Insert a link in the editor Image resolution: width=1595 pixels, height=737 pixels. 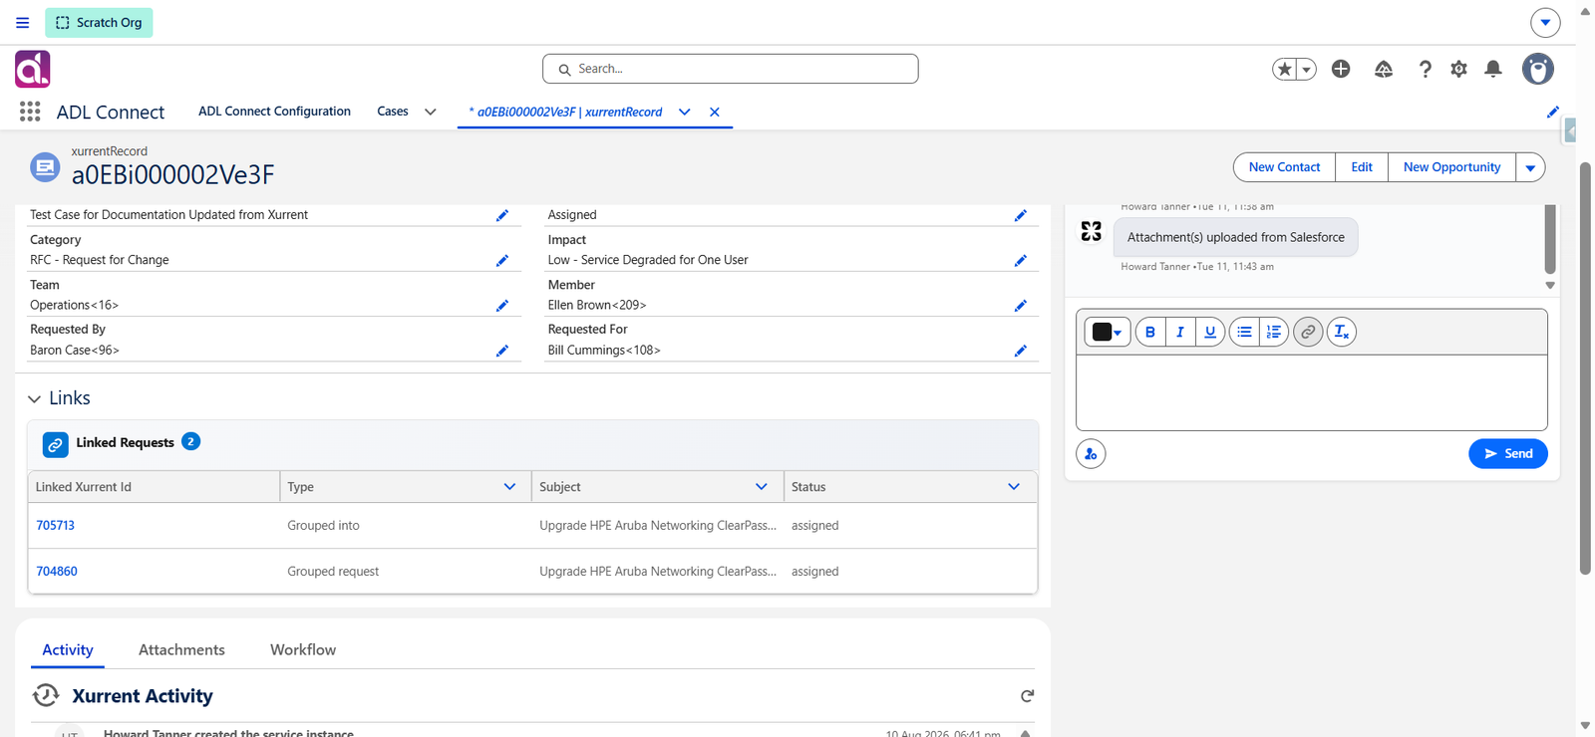1308,332
